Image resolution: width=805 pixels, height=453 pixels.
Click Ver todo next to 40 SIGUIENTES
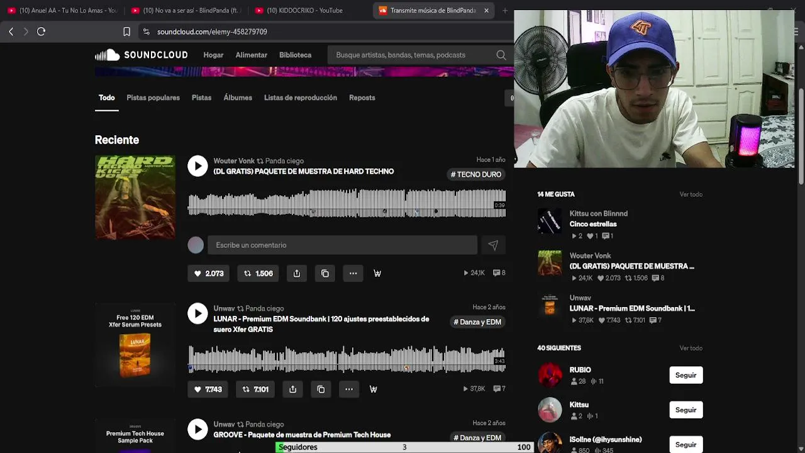point(691,348)
